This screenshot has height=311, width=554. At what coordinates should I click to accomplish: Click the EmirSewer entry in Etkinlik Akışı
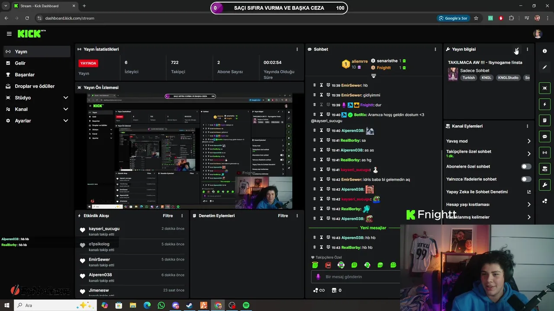pos(132,262)
